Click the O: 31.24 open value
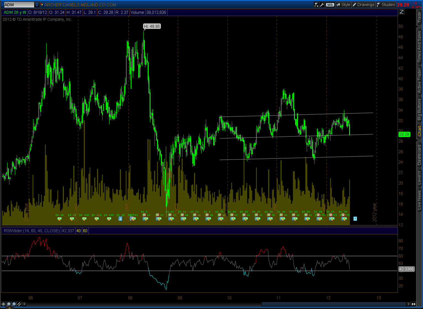Viewport: 423px width, 309px height. click(57, 12)
